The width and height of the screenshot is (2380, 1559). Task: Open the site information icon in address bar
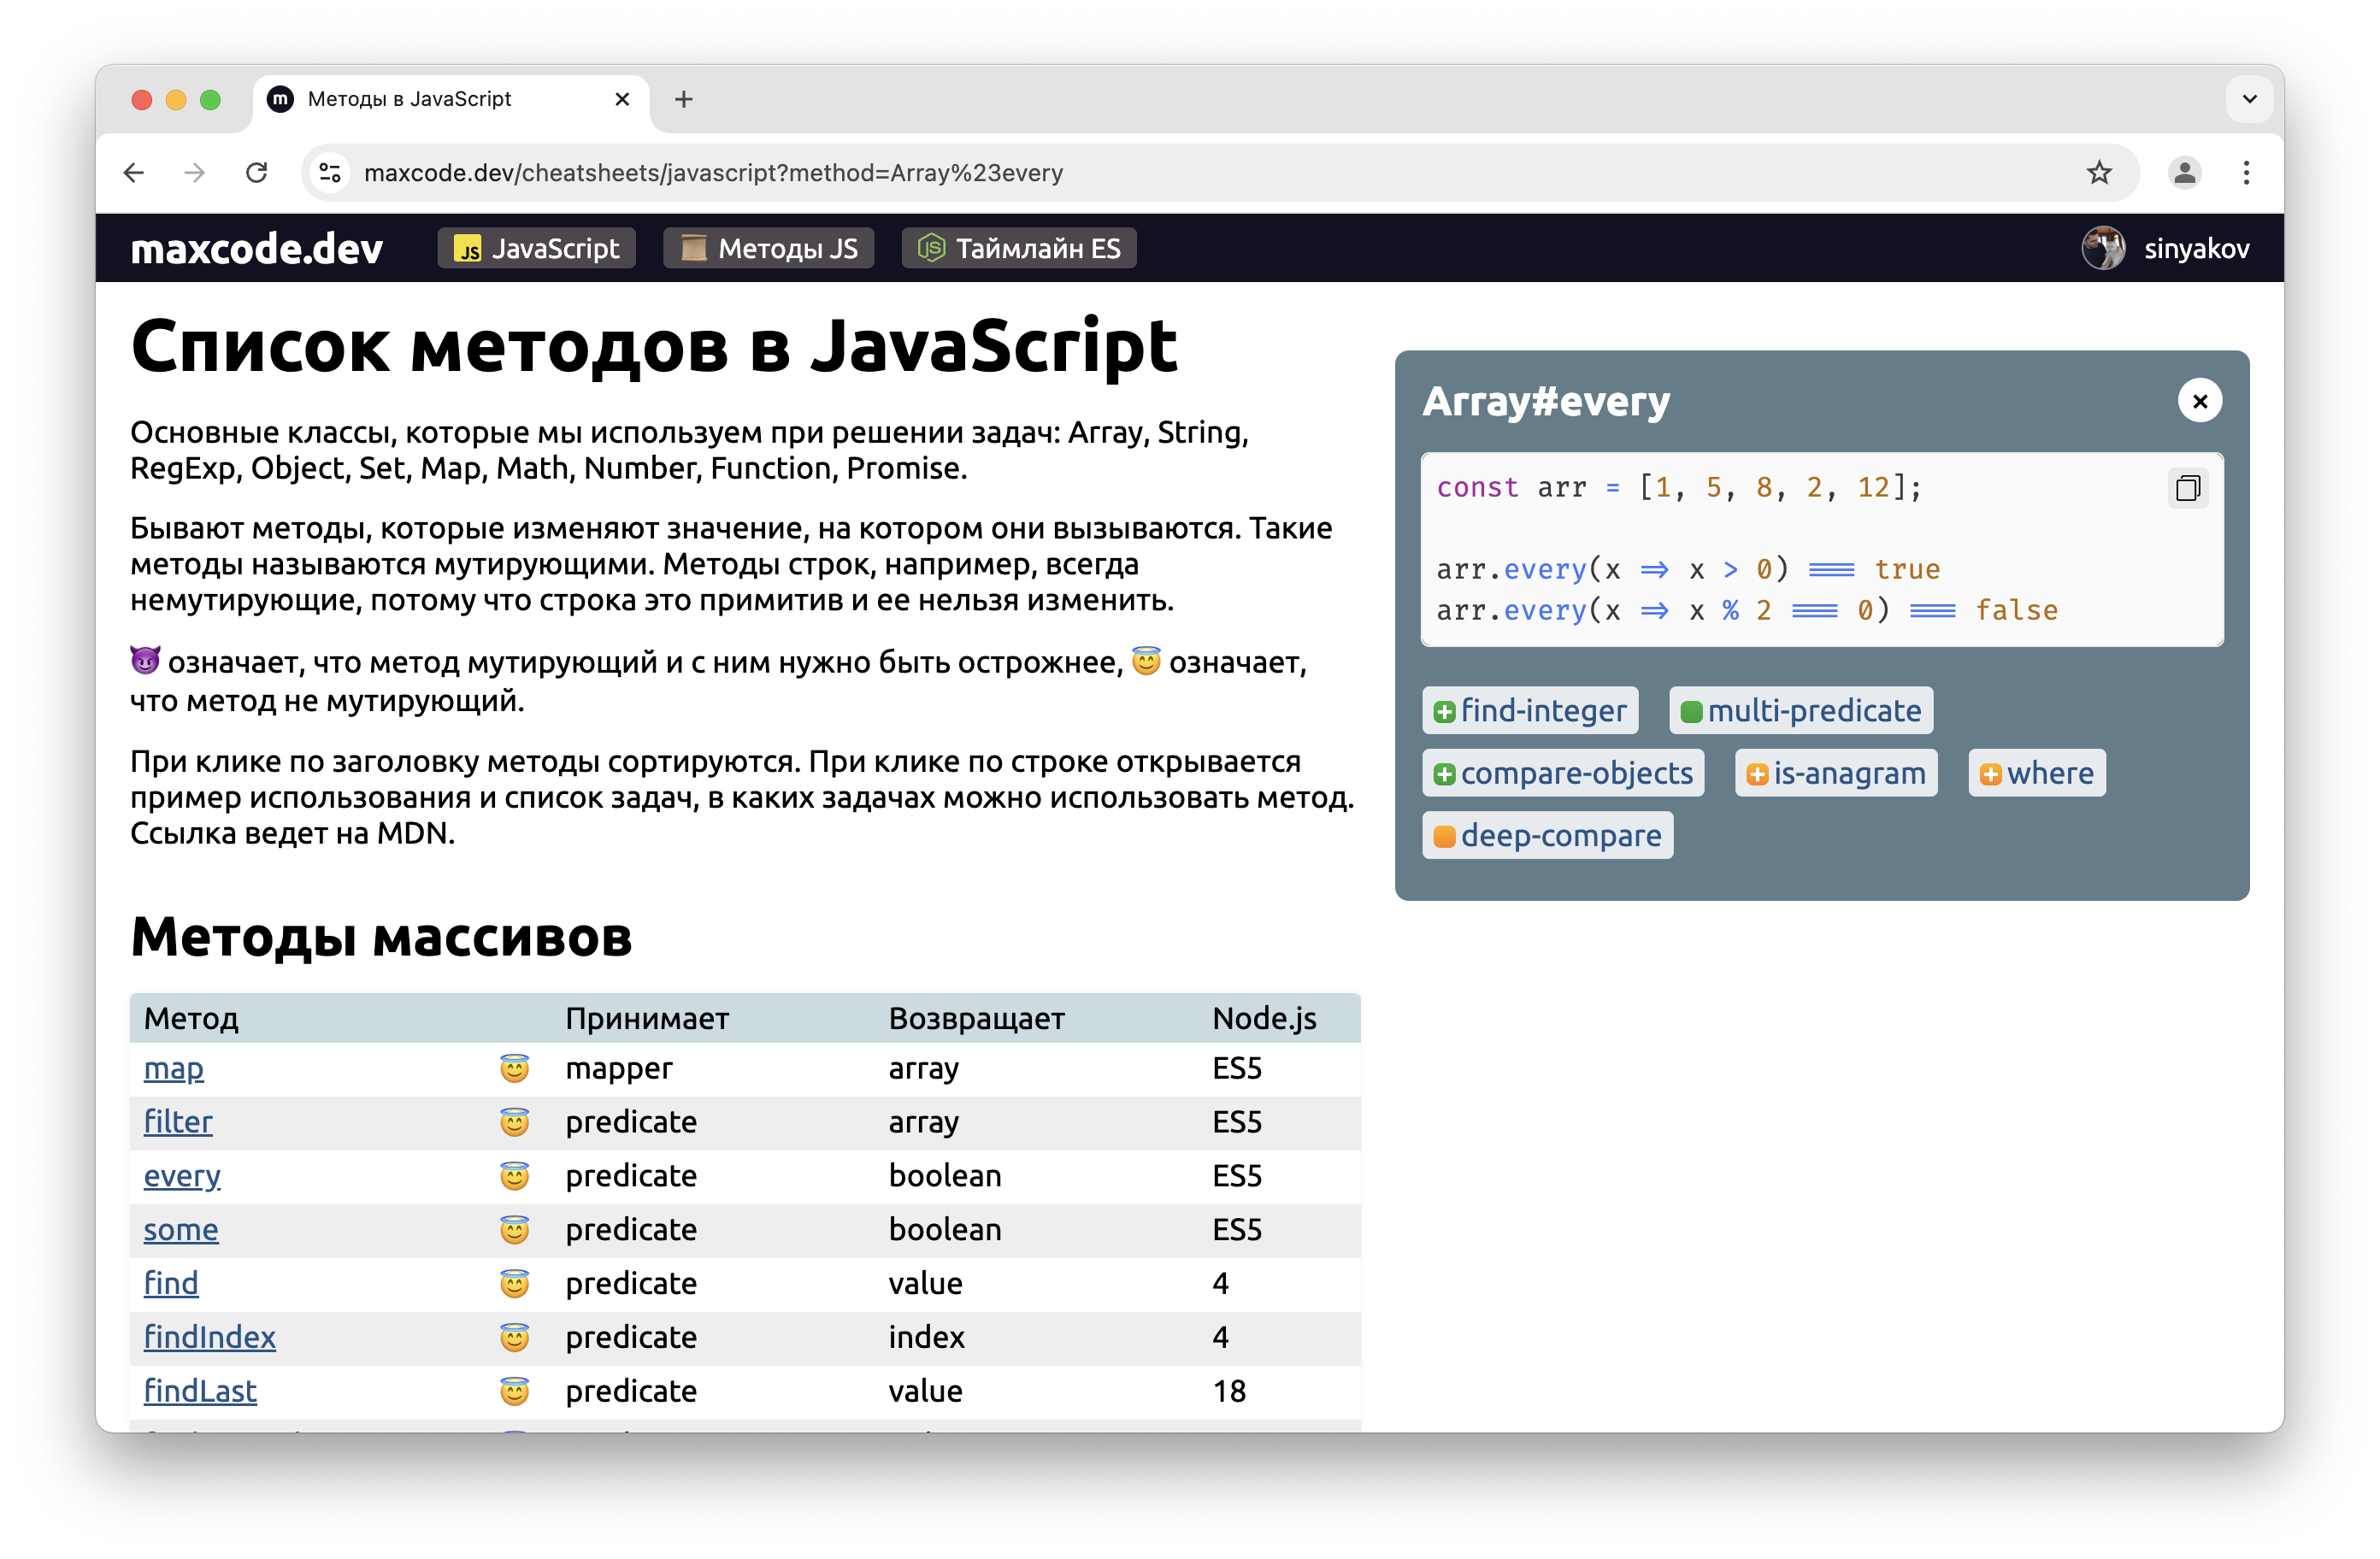point(330,173)
